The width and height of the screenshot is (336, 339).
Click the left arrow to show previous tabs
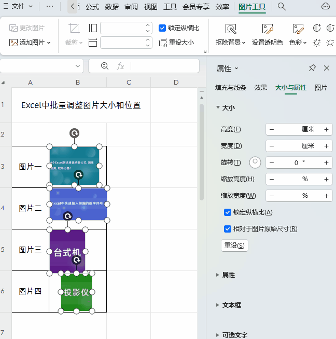click(x=73, y=6)
